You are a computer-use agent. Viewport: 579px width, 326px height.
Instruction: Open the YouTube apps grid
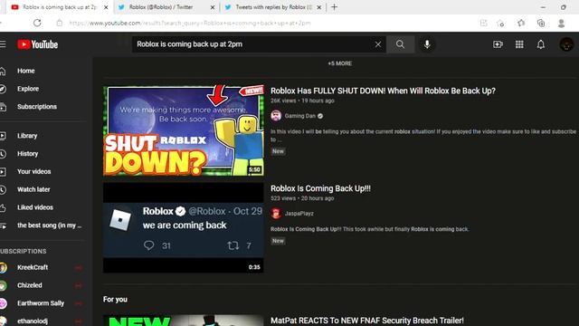(519, 44)
